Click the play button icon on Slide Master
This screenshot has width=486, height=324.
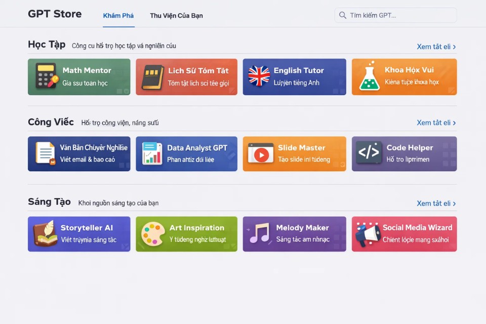point(261,153)
